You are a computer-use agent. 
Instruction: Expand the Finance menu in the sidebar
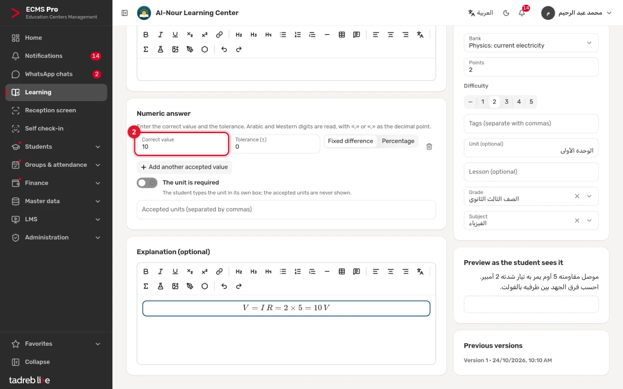[x=56, y=183]
